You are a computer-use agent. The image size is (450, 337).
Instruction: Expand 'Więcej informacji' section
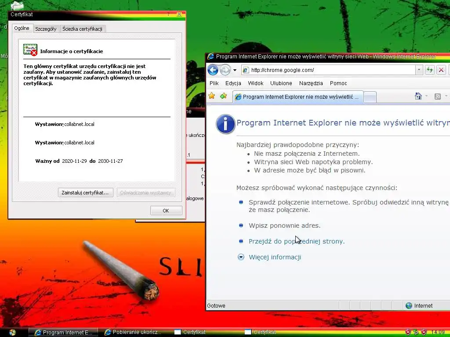pos(275,257)
